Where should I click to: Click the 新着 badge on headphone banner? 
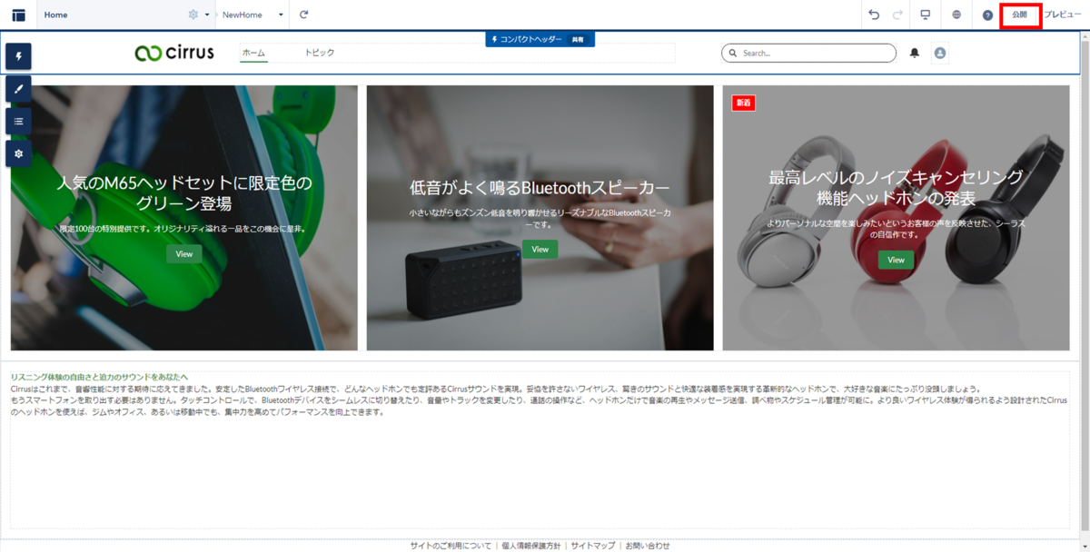point(744,103)
